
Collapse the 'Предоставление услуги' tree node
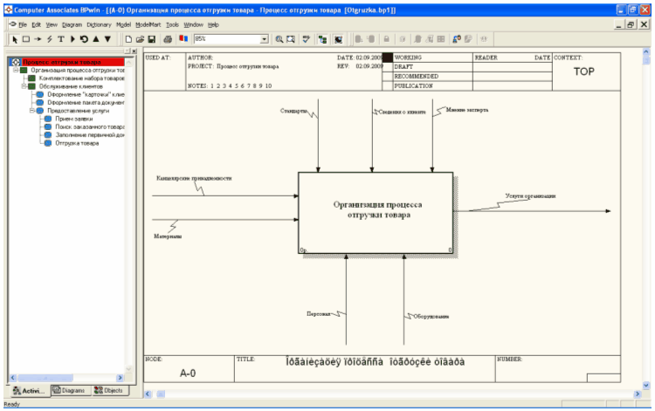[x=32, y=111]
